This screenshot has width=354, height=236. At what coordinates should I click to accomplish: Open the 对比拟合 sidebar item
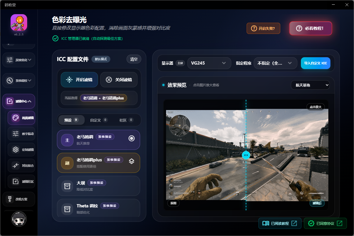pyautogui.click(x=22, y=165)
